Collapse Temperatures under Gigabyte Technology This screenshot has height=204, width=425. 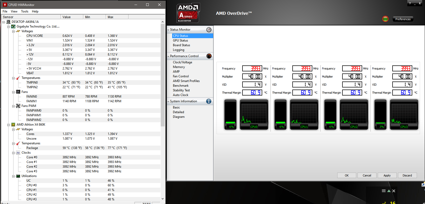[x=13, y=78]
